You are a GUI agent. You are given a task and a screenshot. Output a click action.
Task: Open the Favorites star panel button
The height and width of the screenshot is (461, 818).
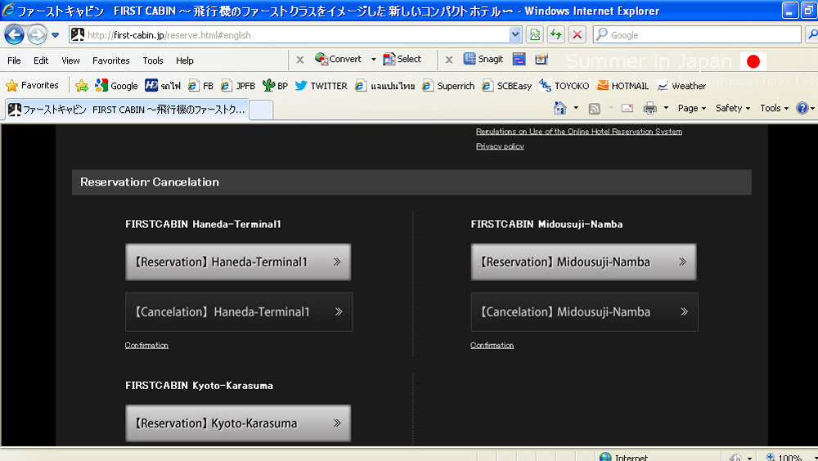coord(33,86)
